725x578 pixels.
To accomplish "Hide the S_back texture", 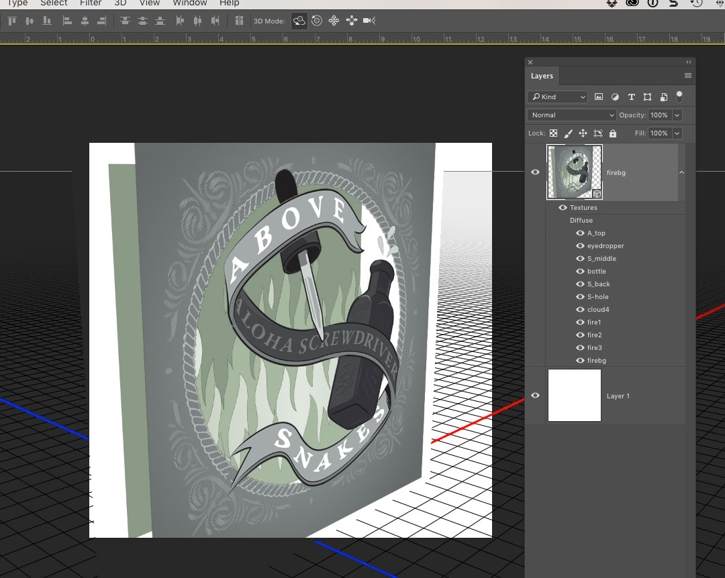I will (x=580, y=284).
